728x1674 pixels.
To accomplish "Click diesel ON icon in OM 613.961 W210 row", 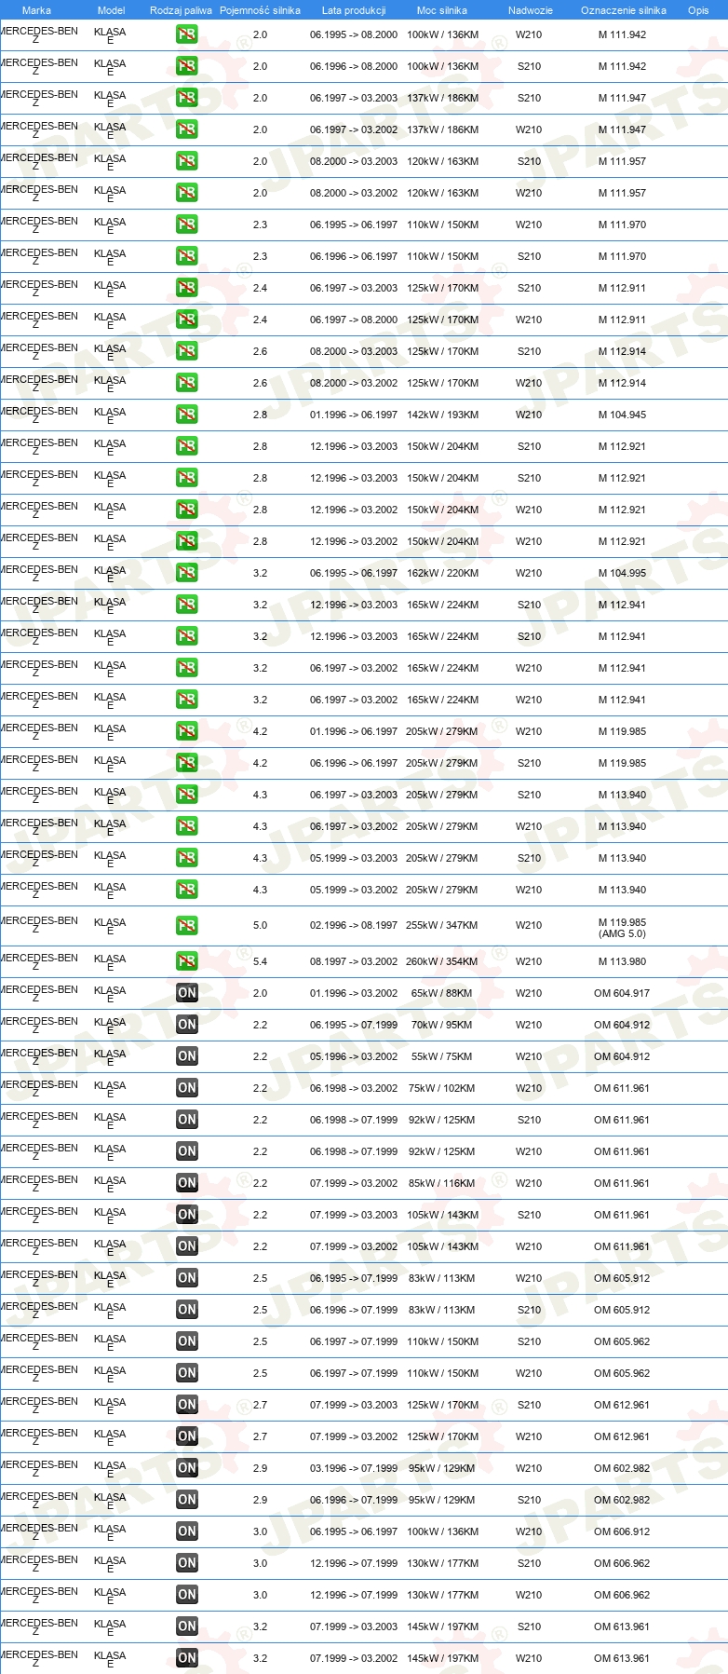I will 187,1659.
